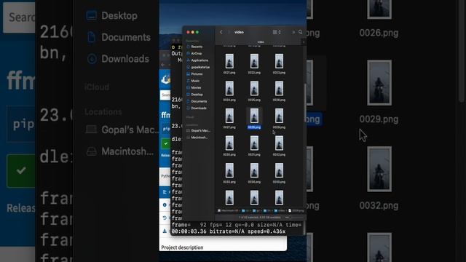The height and width of the screenshot is (262, 466).
Task: Click the Downloads sidebar icon in Finder
Action: tap(188, 108)
